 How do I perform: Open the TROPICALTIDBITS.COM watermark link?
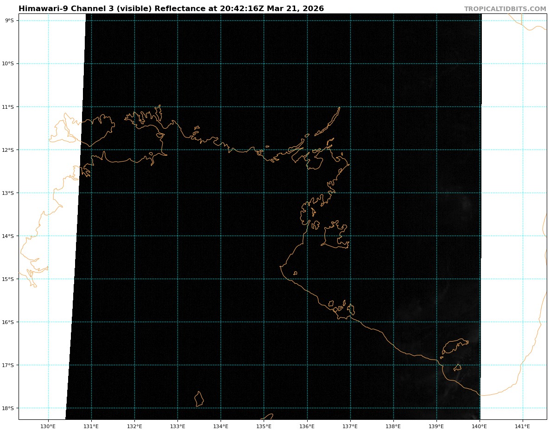click(x=505, y=9)
